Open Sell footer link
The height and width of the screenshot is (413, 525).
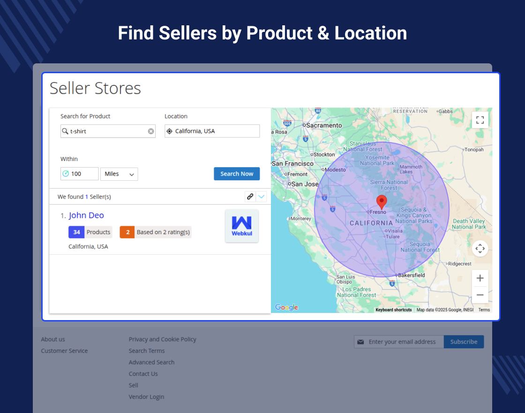click(133, 385)
